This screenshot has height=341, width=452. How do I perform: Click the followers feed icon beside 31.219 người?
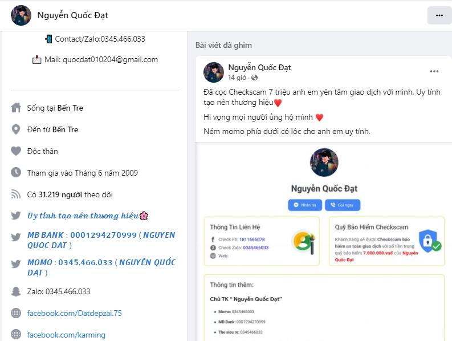point(16,194)
